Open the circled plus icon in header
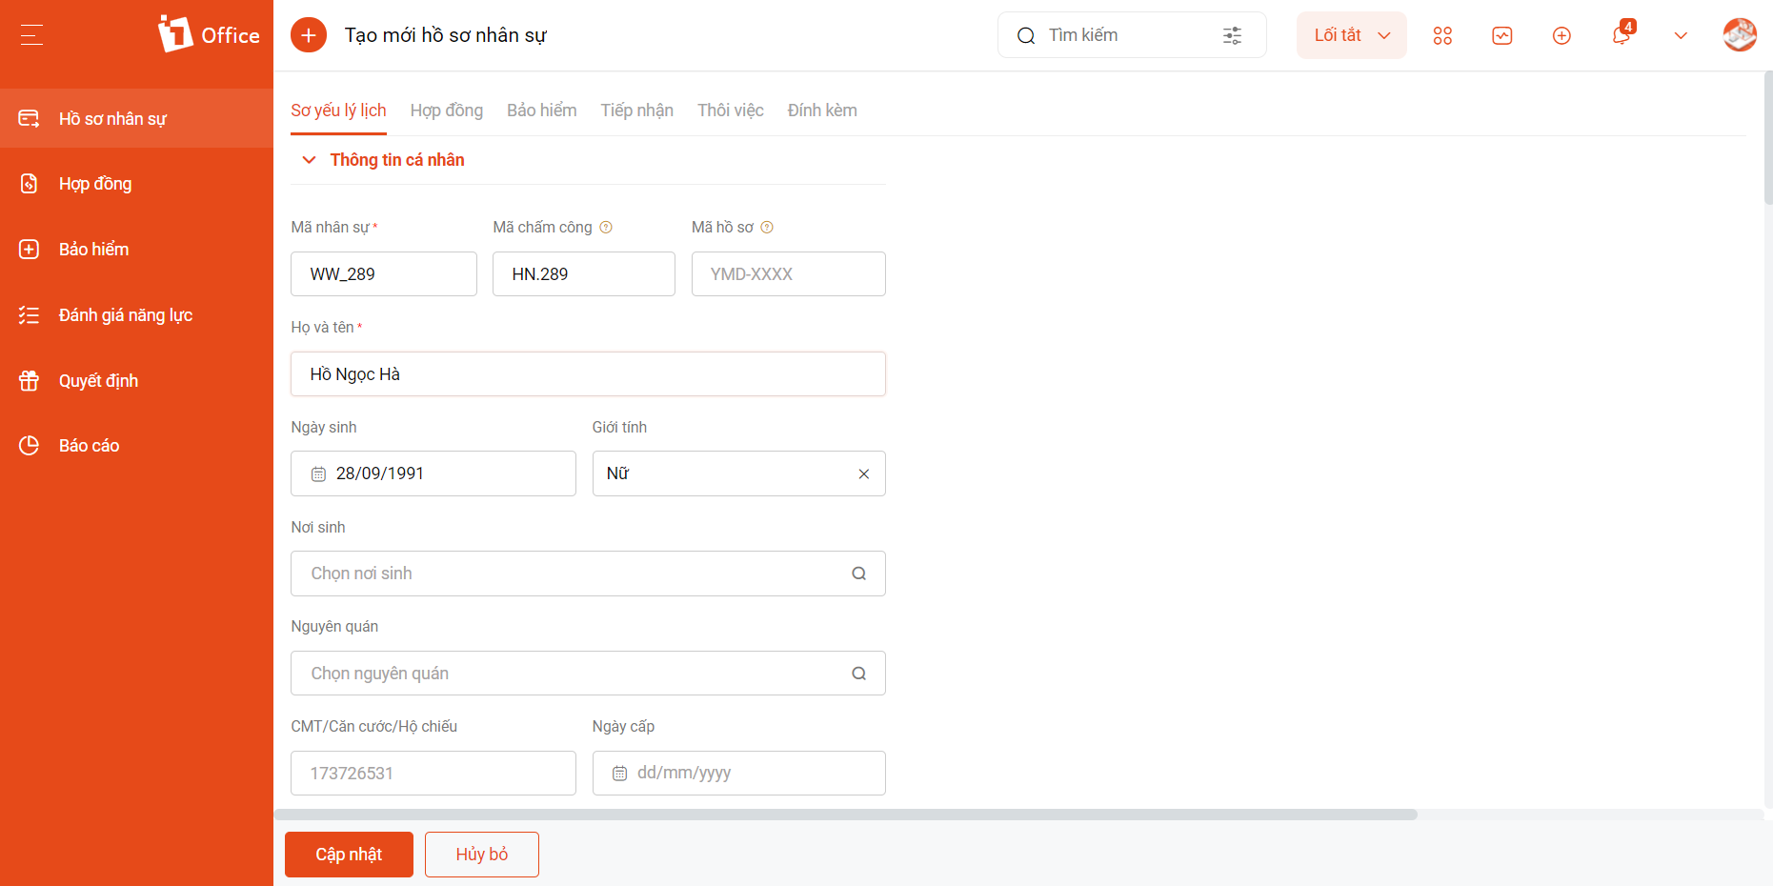 coord(1561,35)
